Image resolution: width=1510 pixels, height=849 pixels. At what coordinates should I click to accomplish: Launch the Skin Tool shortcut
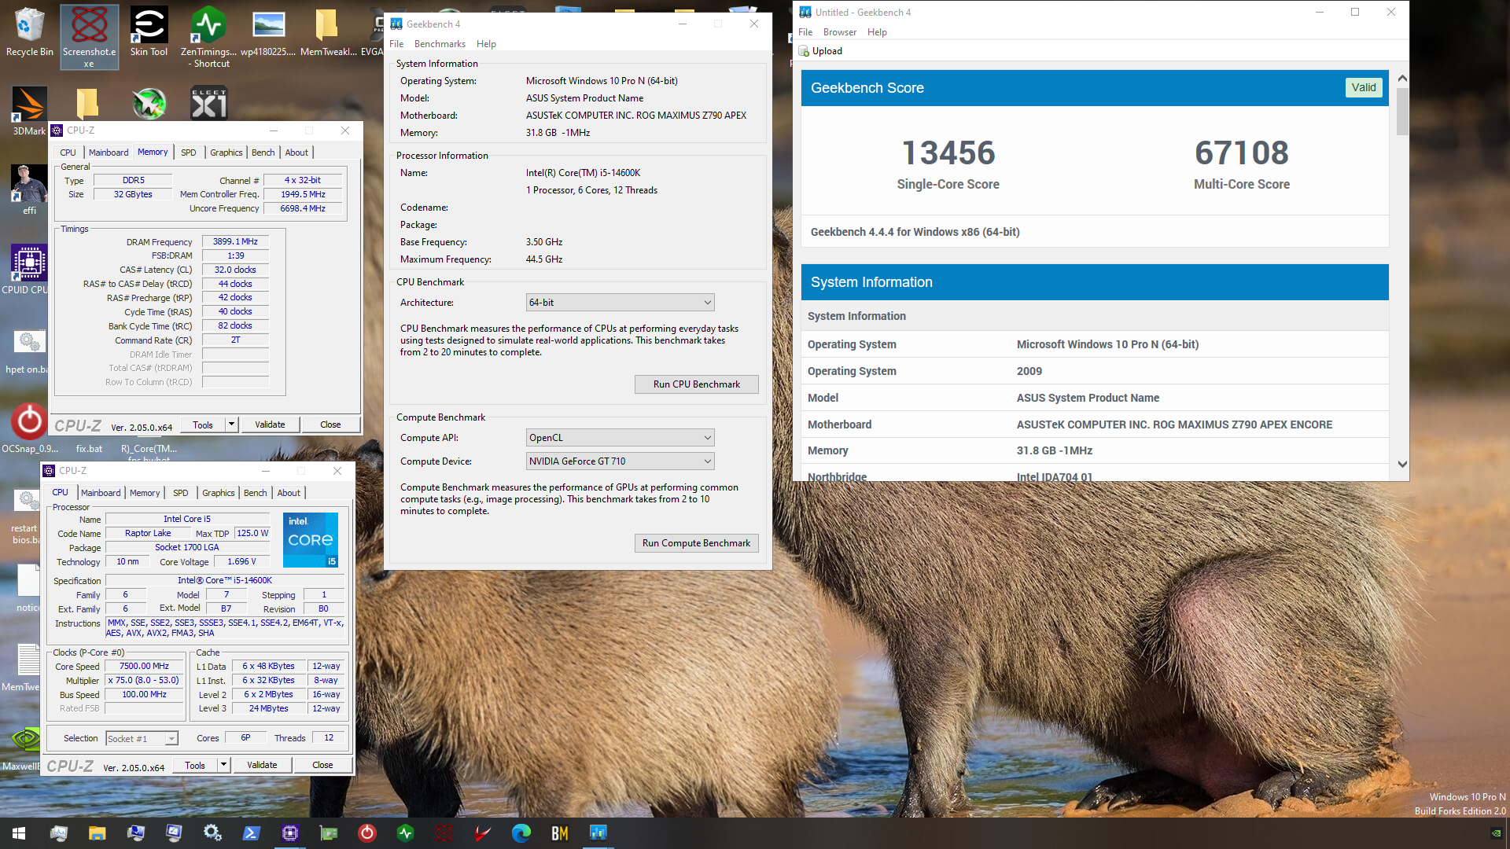149,33
